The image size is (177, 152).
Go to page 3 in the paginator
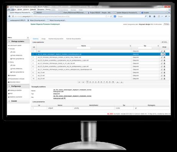click(93, 82)
